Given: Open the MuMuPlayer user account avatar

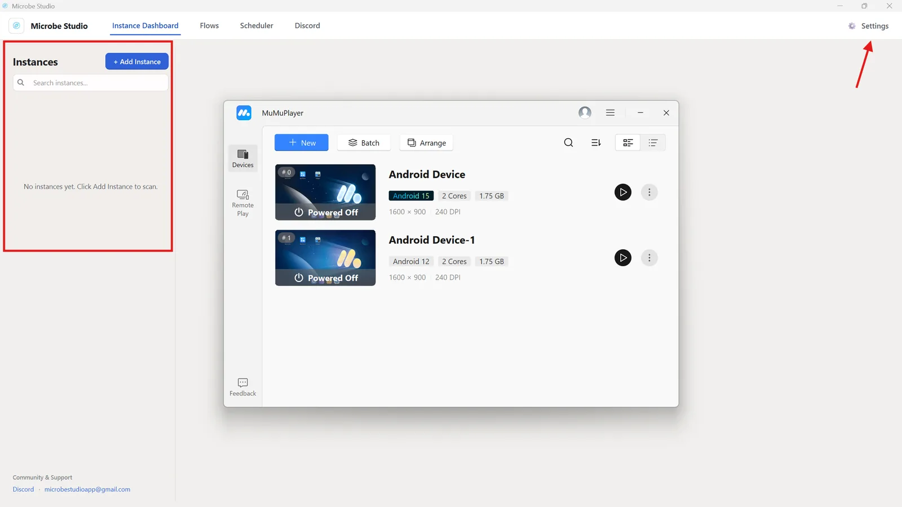Looking at the screenshot, I should point(585,113).
